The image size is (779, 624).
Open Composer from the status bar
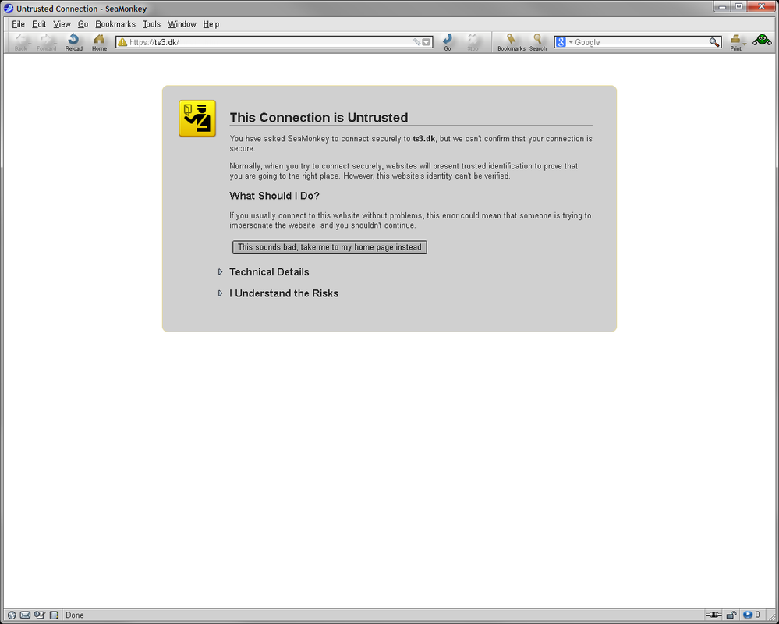40,615
